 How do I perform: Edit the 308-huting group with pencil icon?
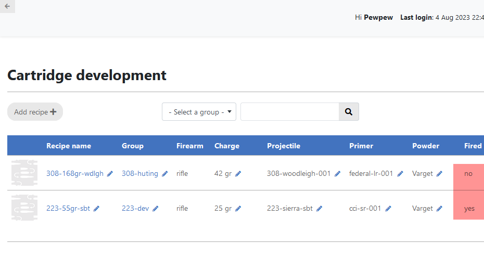pyautogui.click(x=165, y=174)
